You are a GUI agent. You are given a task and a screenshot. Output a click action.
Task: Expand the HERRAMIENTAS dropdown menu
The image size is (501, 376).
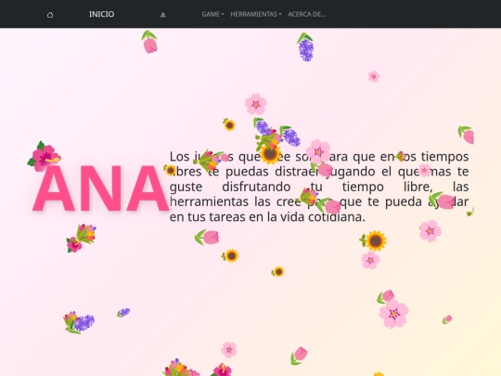point(256,14)
